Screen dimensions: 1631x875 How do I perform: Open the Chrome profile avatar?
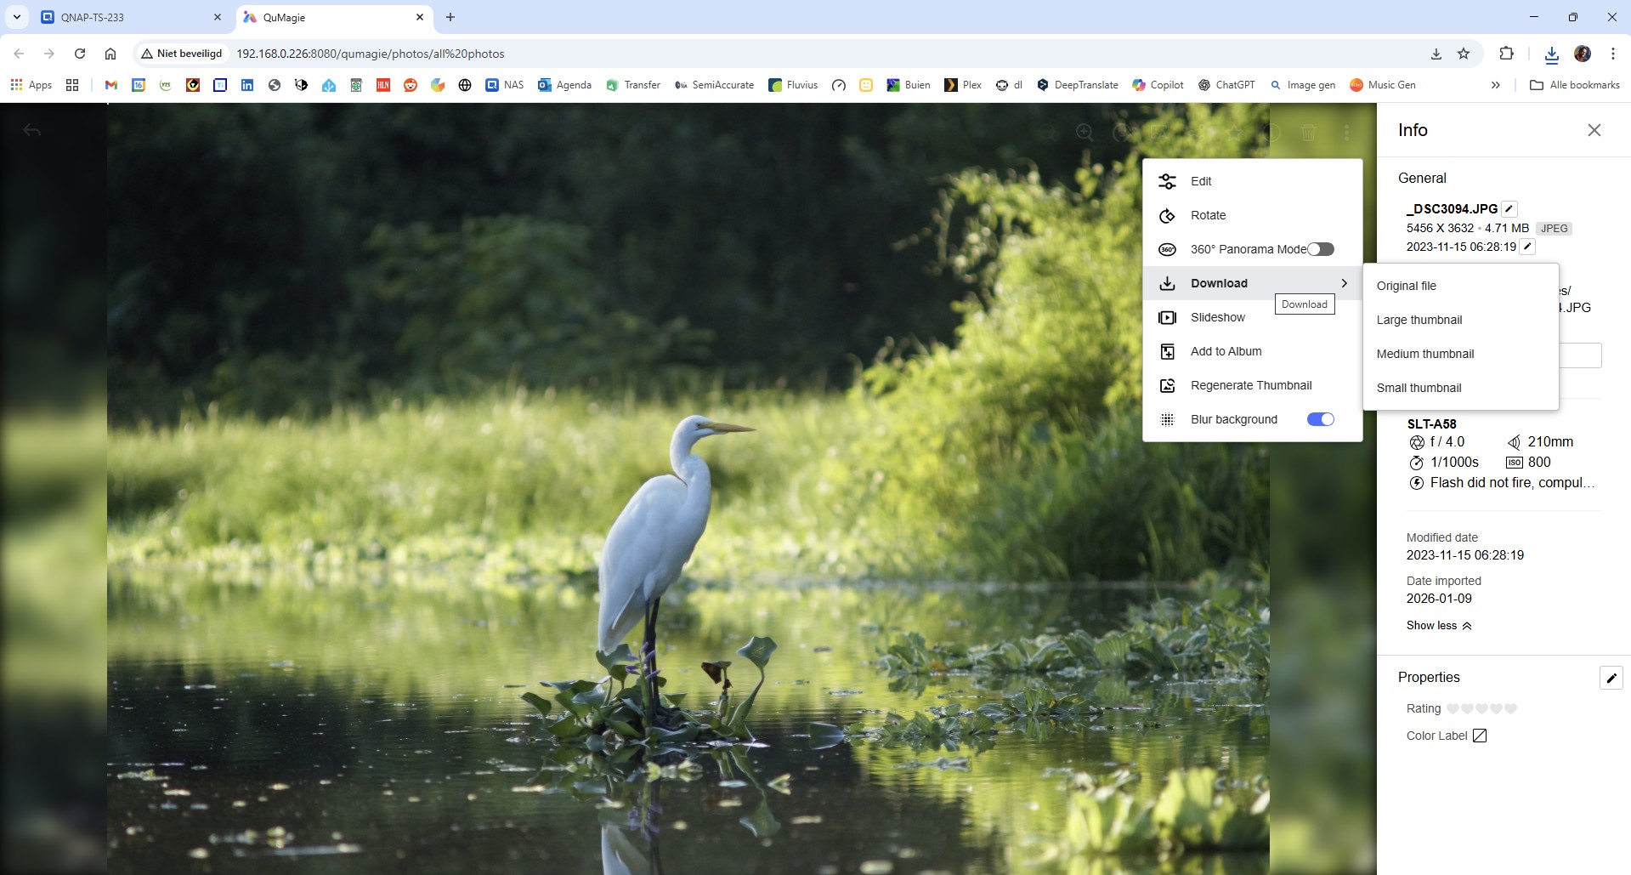[x=1583, y=54]
